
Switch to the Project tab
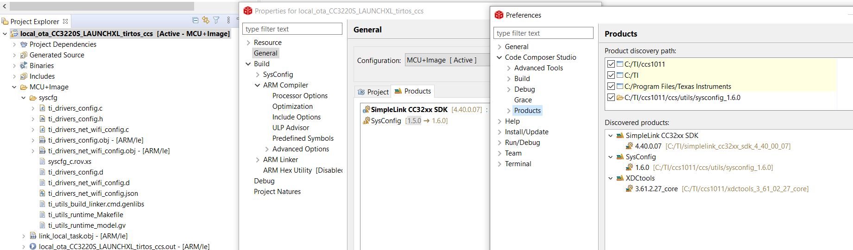373,92
